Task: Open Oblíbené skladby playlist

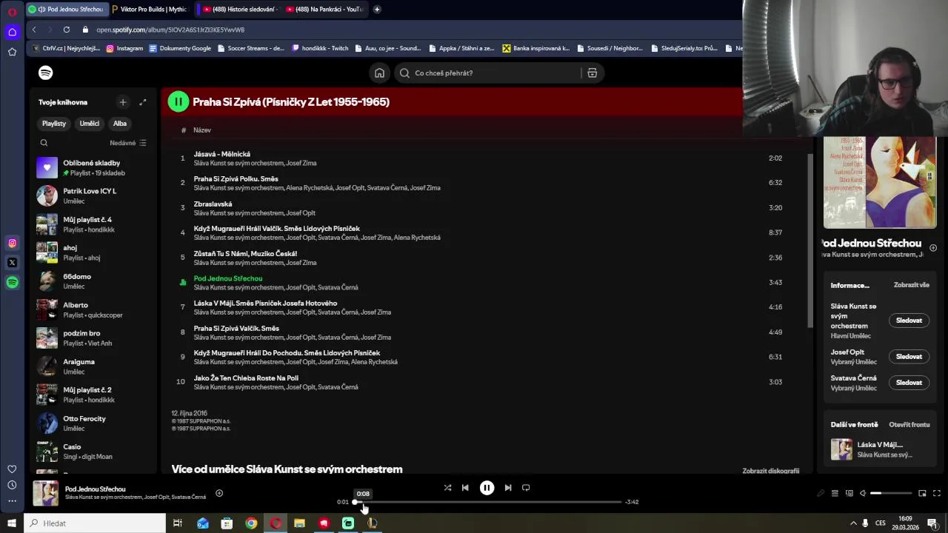Action: (x=93, y=167)
